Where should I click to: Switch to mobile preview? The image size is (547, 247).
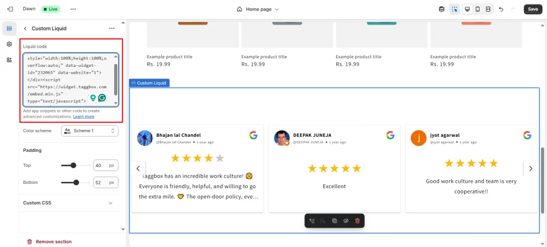pos(478,9)
